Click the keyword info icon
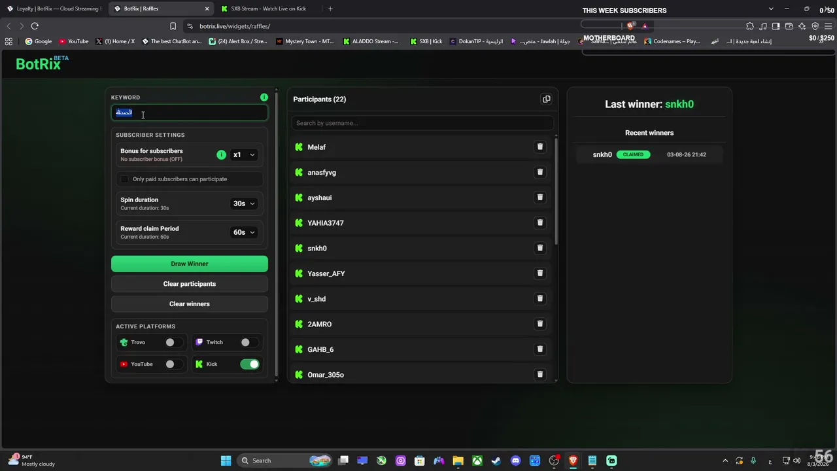Image resolution: width=837 pixels, height=471 pixels. [x=264, y=97]
